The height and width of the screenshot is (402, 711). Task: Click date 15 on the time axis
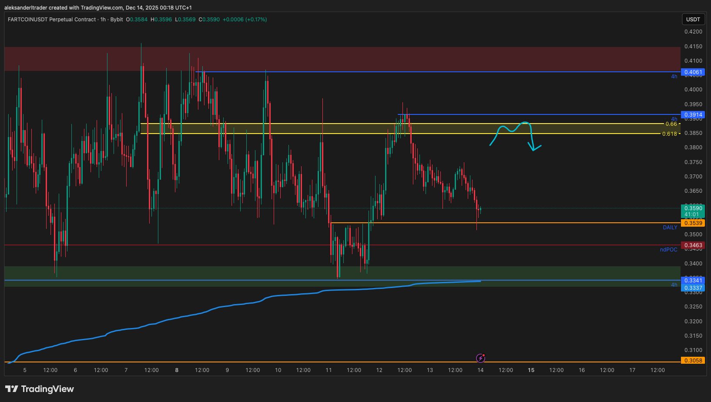point(531,370)
